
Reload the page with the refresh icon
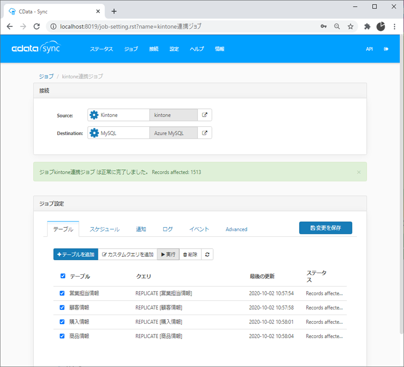click(x=37, y=26)
